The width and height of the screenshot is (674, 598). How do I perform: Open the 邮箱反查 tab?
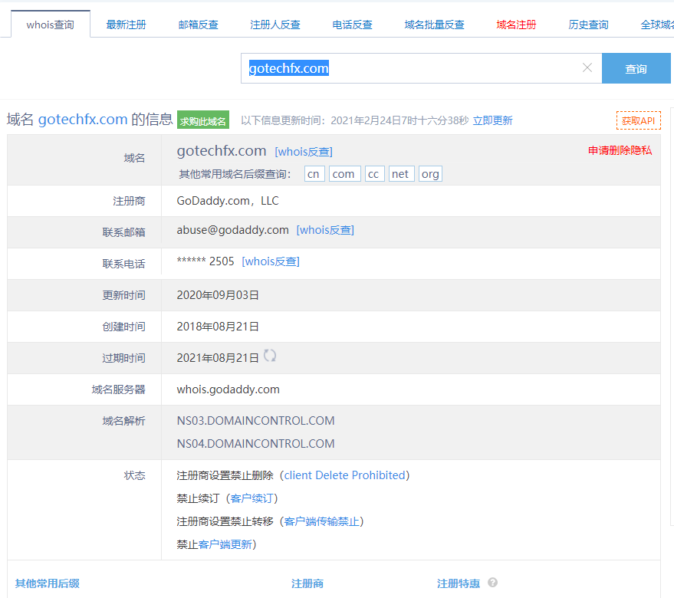(198, 25)
